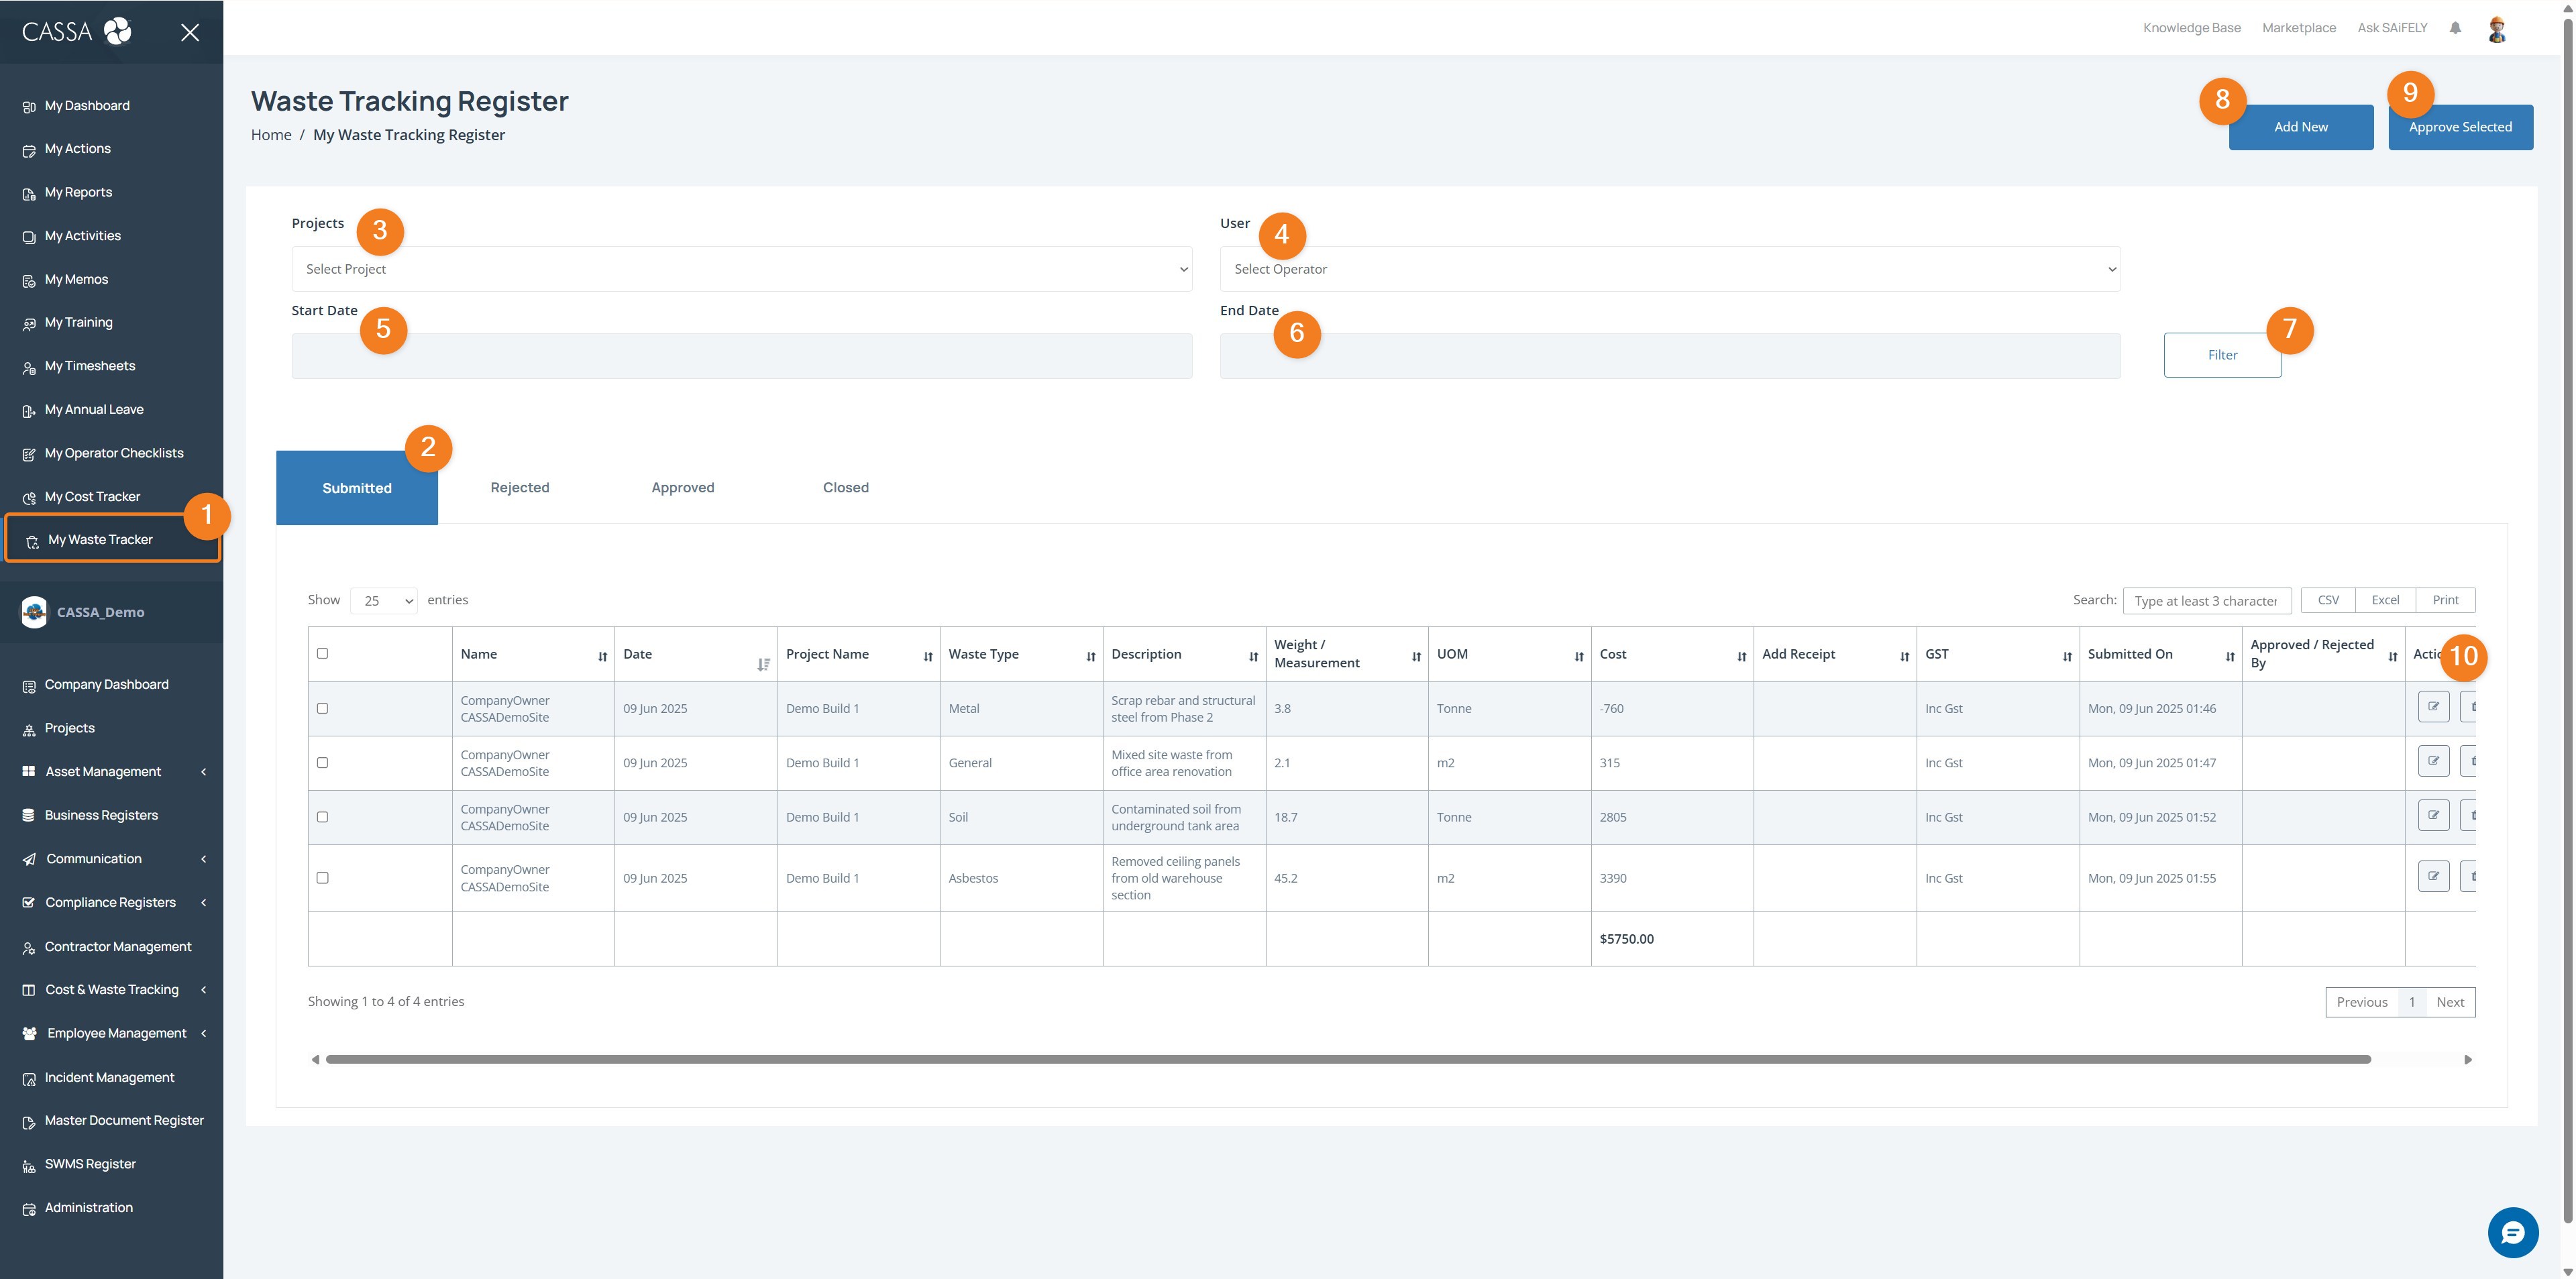Check the checkbox for the General waste row
The image size is (2576, 1279).
click(x=322, y=762)
